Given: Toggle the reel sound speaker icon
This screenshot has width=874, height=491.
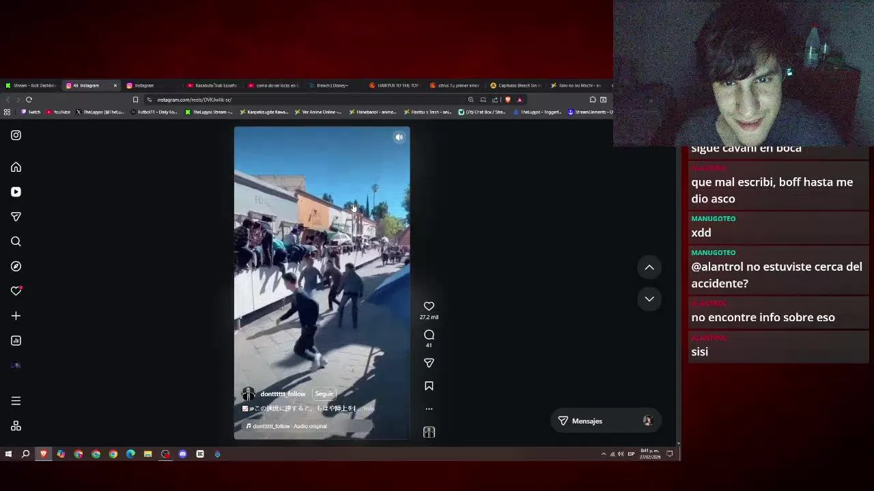Looking at the screenshot, I should point(399,137).
